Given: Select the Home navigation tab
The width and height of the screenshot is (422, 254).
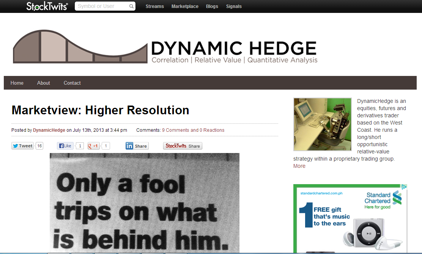Looking at the screenshot, I should pyautogui.click(x=17, y=83).
